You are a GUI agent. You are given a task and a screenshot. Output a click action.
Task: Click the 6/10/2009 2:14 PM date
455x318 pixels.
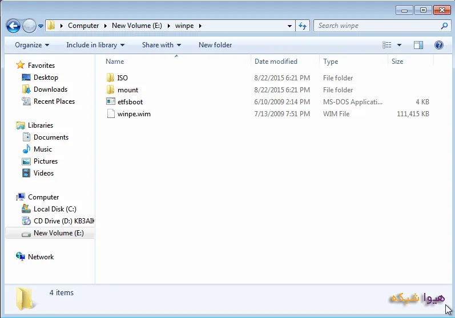pos(282,102)
